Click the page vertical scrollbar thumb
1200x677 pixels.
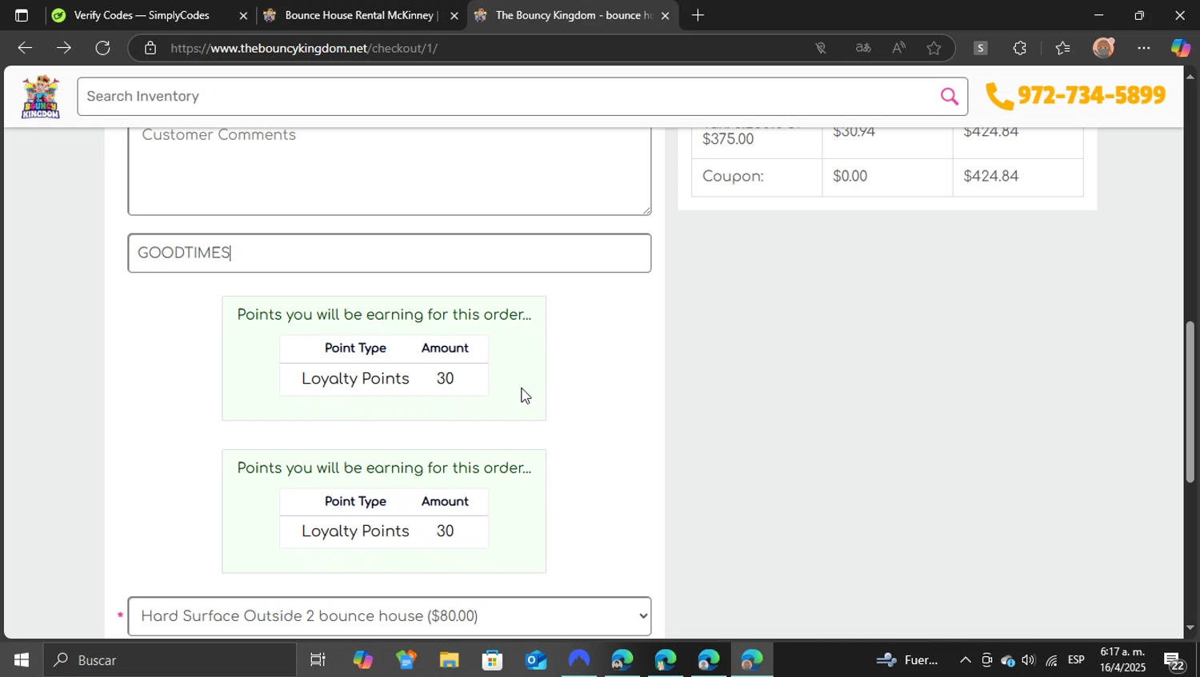coord(1190,402)
